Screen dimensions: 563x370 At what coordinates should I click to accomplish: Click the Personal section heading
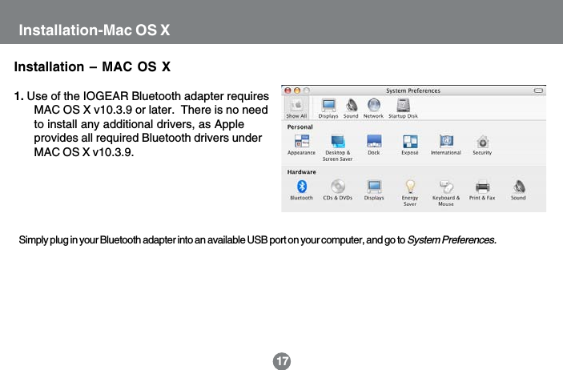click(x=300, y=127)
